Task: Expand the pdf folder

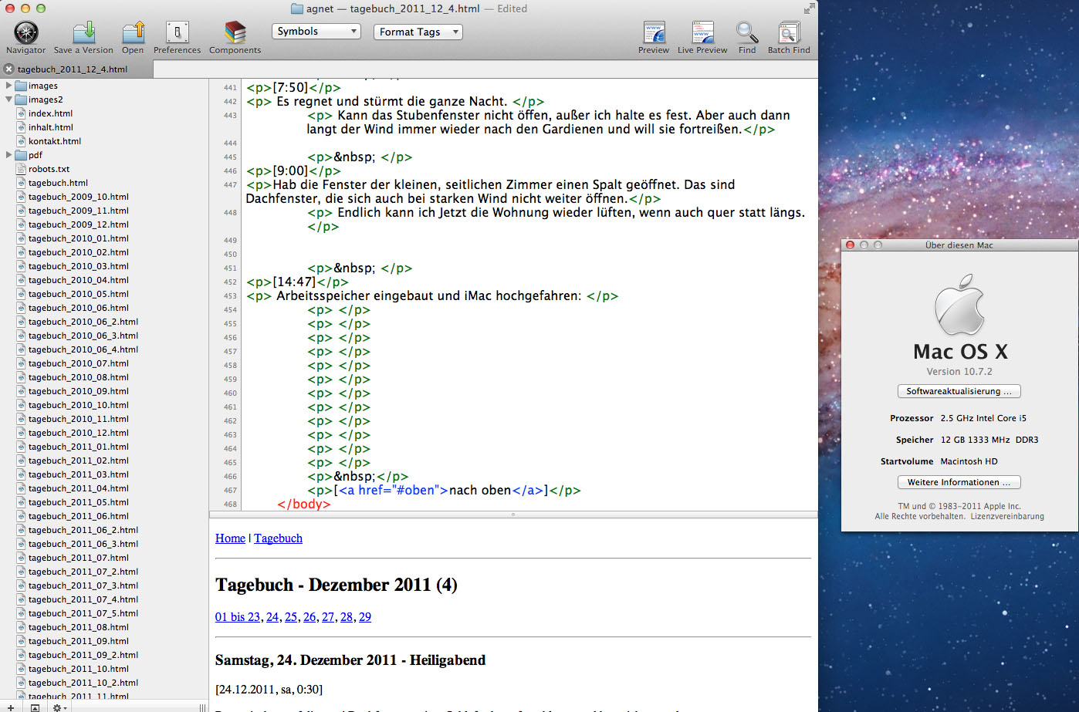Action: pos(8,155)
